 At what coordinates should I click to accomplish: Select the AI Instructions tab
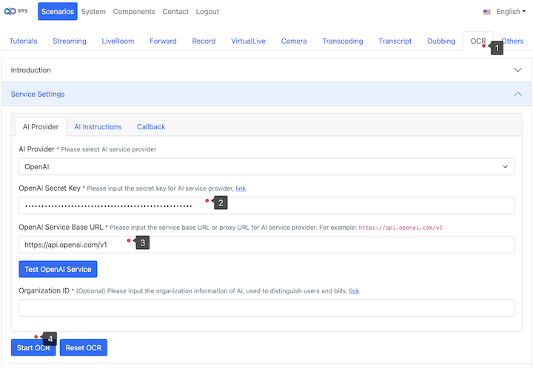coord(98,127)
